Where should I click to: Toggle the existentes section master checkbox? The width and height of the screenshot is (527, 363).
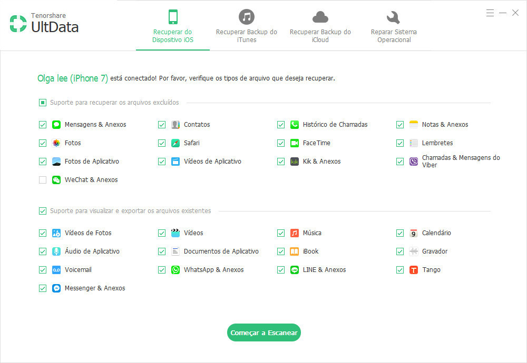tap(42, 211)
